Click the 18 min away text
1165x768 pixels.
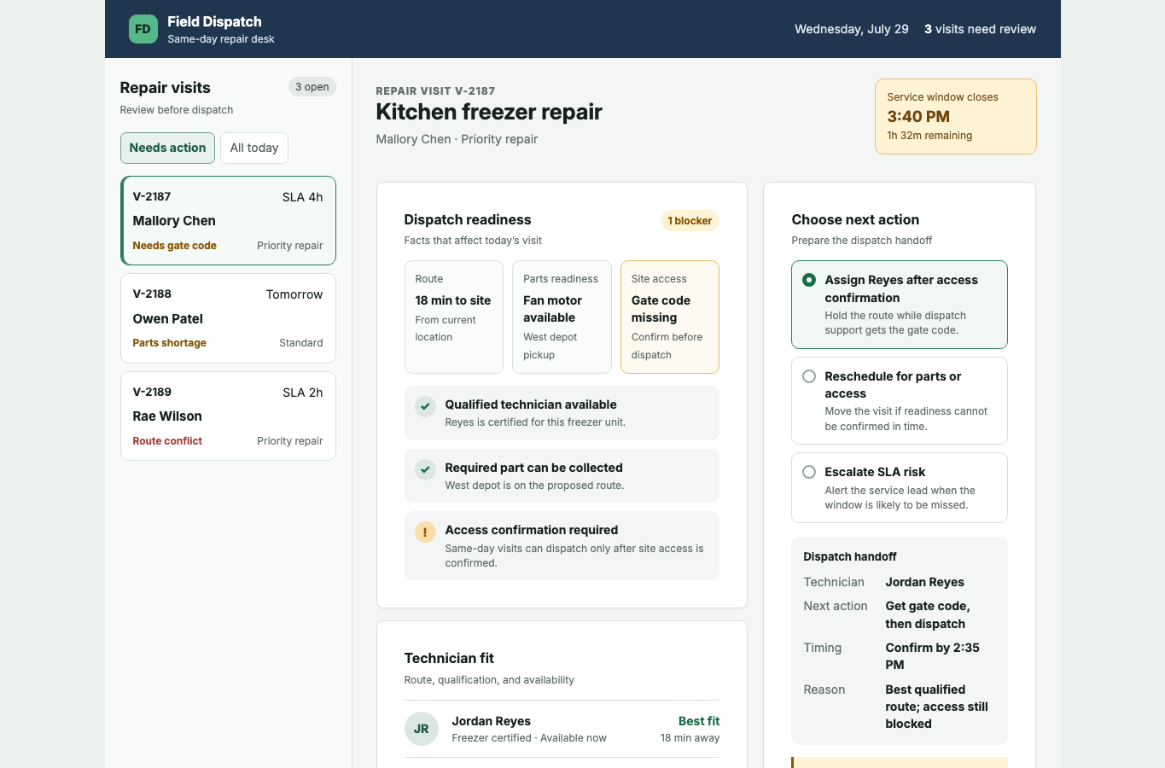point(690,738)
